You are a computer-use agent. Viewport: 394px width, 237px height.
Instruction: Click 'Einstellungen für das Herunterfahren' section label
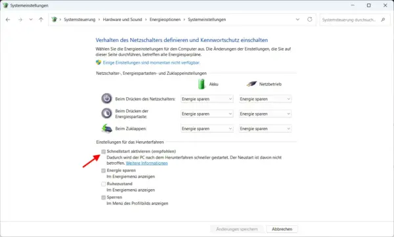click(130, 142)
